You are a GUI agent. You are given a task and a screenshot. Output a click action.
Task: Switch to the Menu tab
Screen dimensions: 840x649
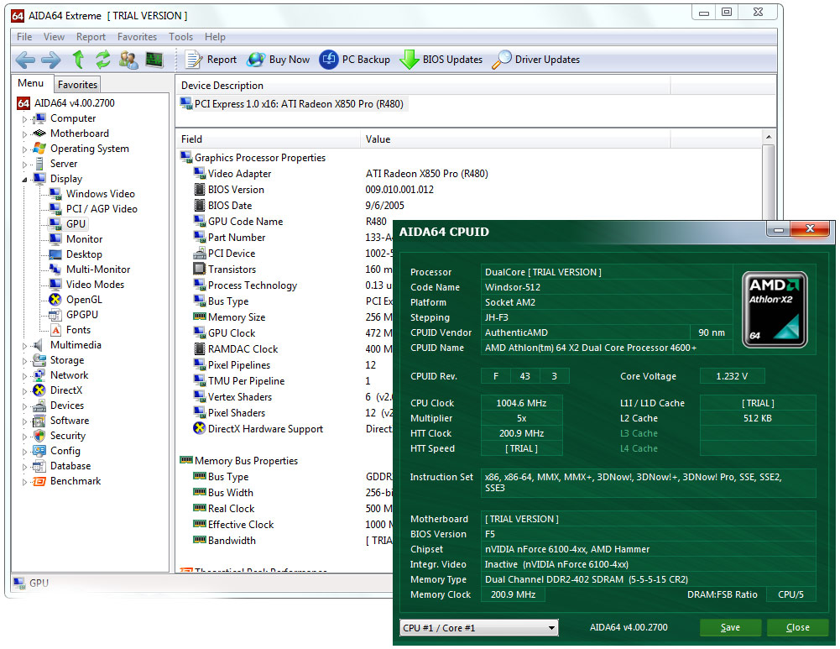pyautogui.click(x=30, y=83)
